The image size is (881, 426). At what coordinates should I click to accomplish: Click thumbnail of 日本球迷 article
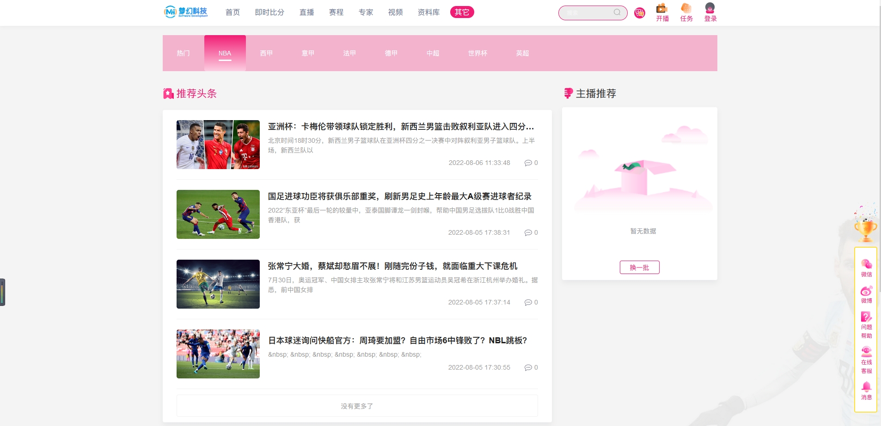218,354
